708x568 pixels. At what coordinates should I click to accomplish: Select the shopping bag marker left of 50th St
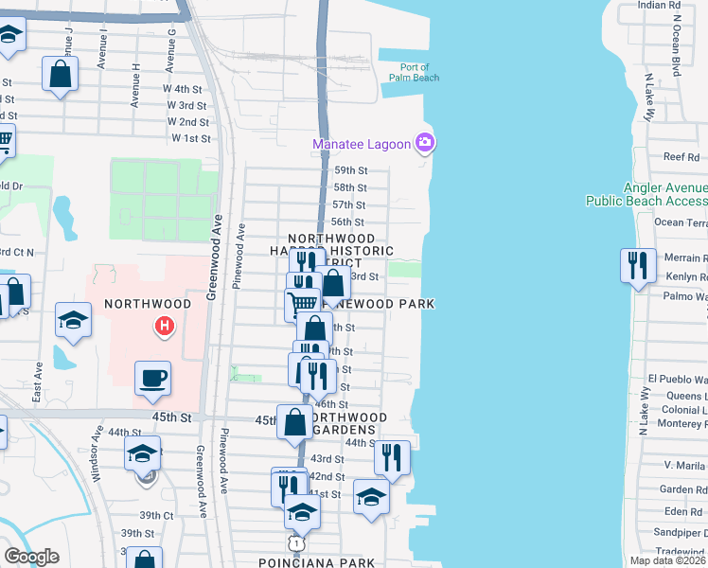point(314,328)
